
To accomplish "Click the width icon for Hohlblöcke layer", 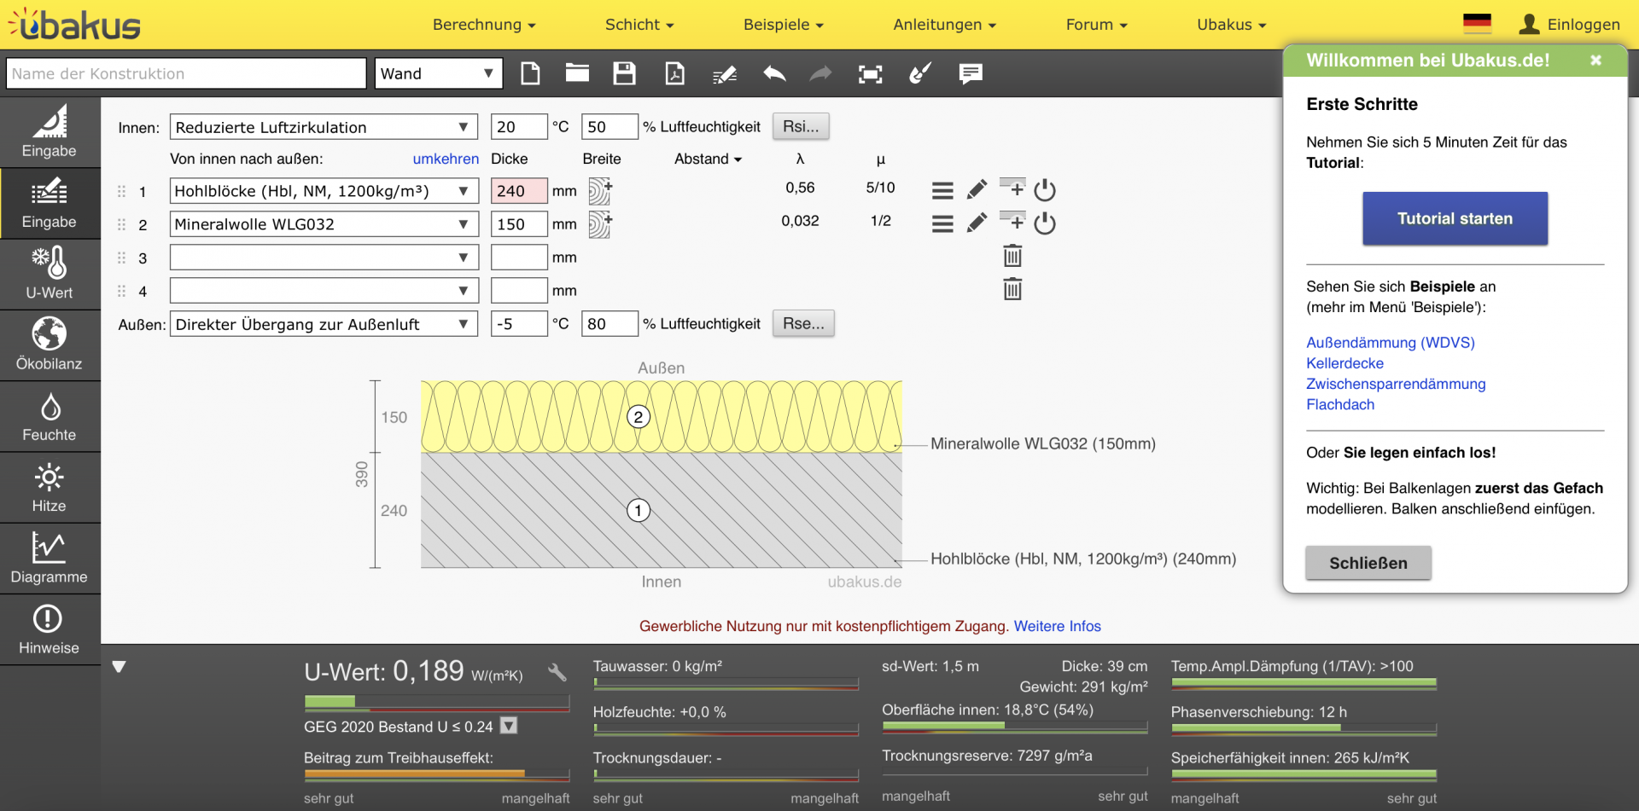I will click(600, 191).
